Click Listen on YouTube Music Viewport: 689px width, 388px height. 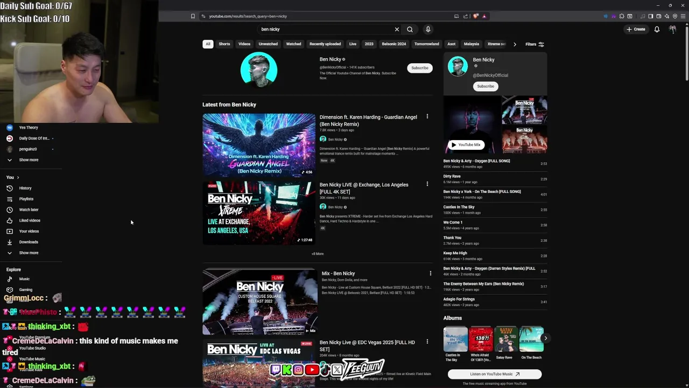pos(495,374)
